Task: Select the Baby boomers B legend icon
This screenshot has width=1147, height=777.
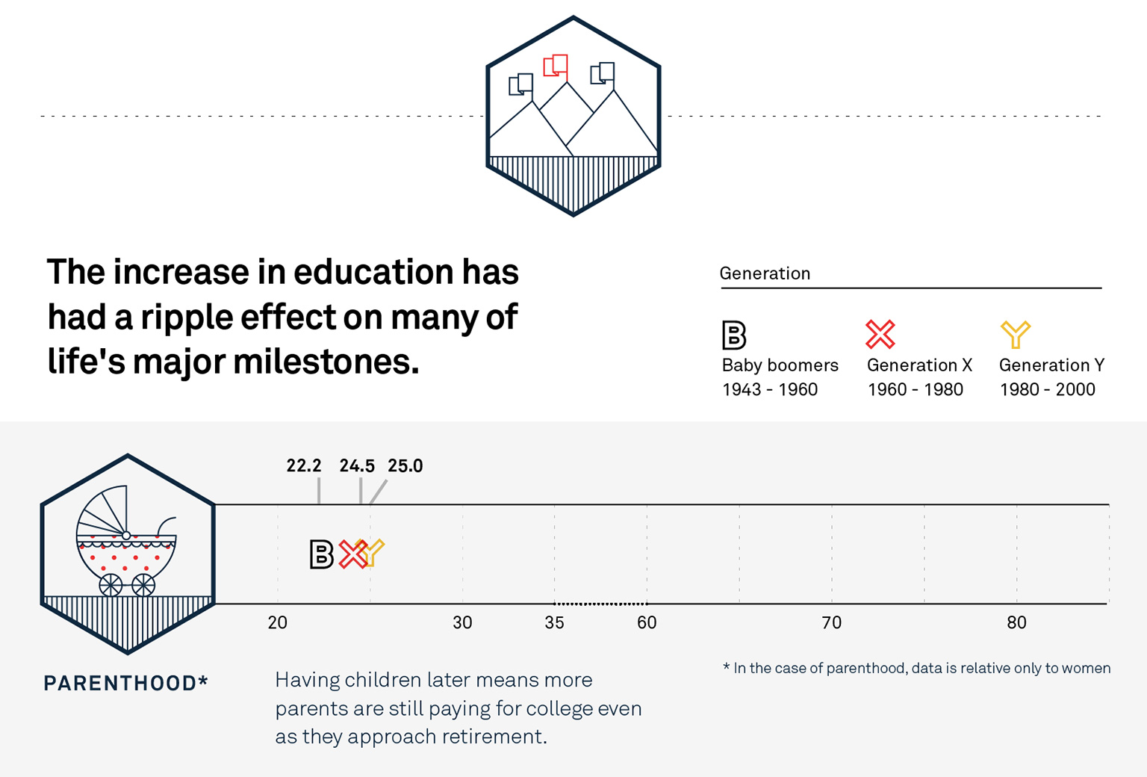Action: point(734,335)
